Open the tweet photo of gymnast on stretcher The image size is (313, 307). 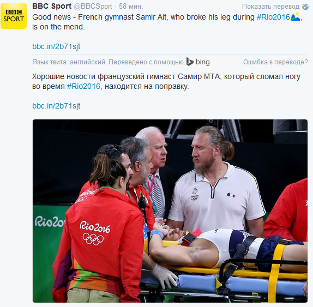point(170,211)
